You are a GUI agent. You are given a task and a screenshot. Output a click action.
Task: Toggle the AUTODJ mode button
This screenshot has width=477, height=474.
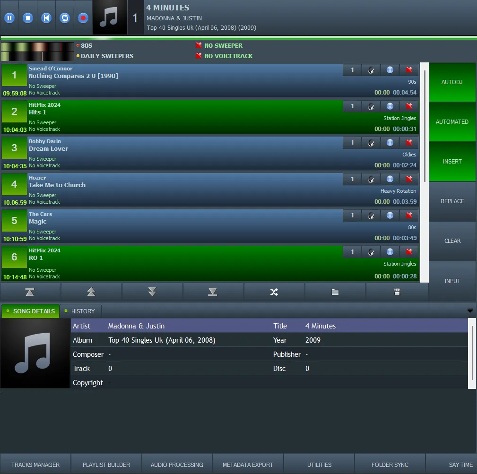pyautogui.click(x=452, y=82)
